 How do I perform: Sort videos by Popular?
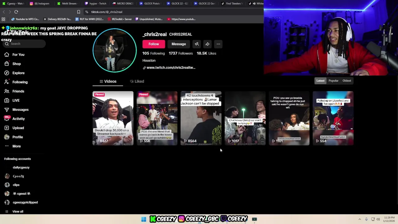(x=333, y=81)
